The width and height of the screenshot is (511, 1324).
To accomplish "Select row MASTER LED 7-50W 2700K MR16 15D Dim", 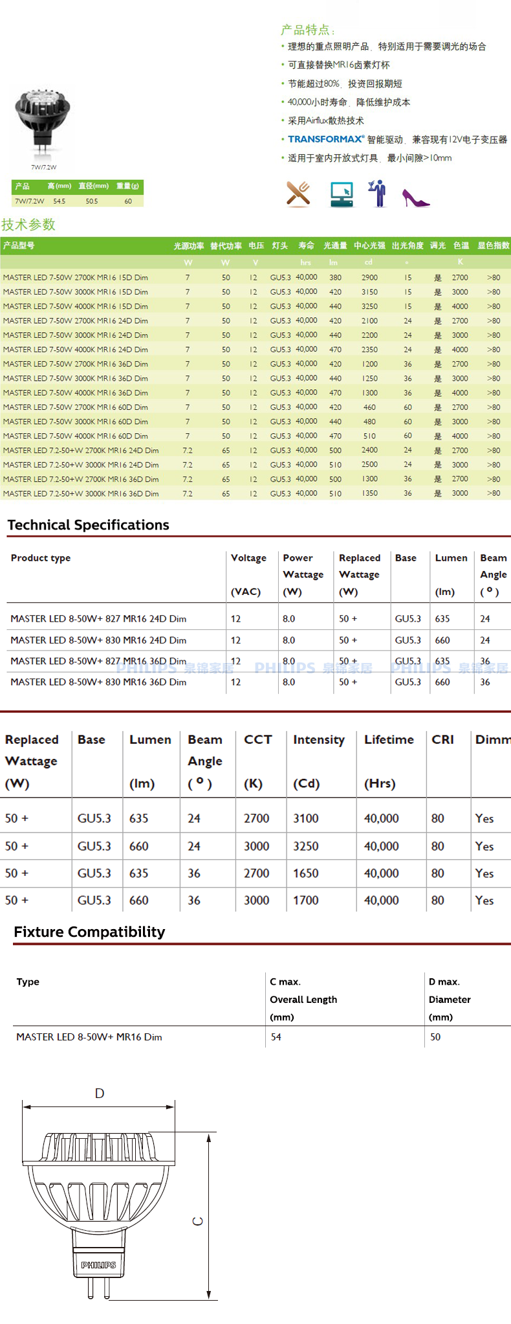I will (255, 277).
